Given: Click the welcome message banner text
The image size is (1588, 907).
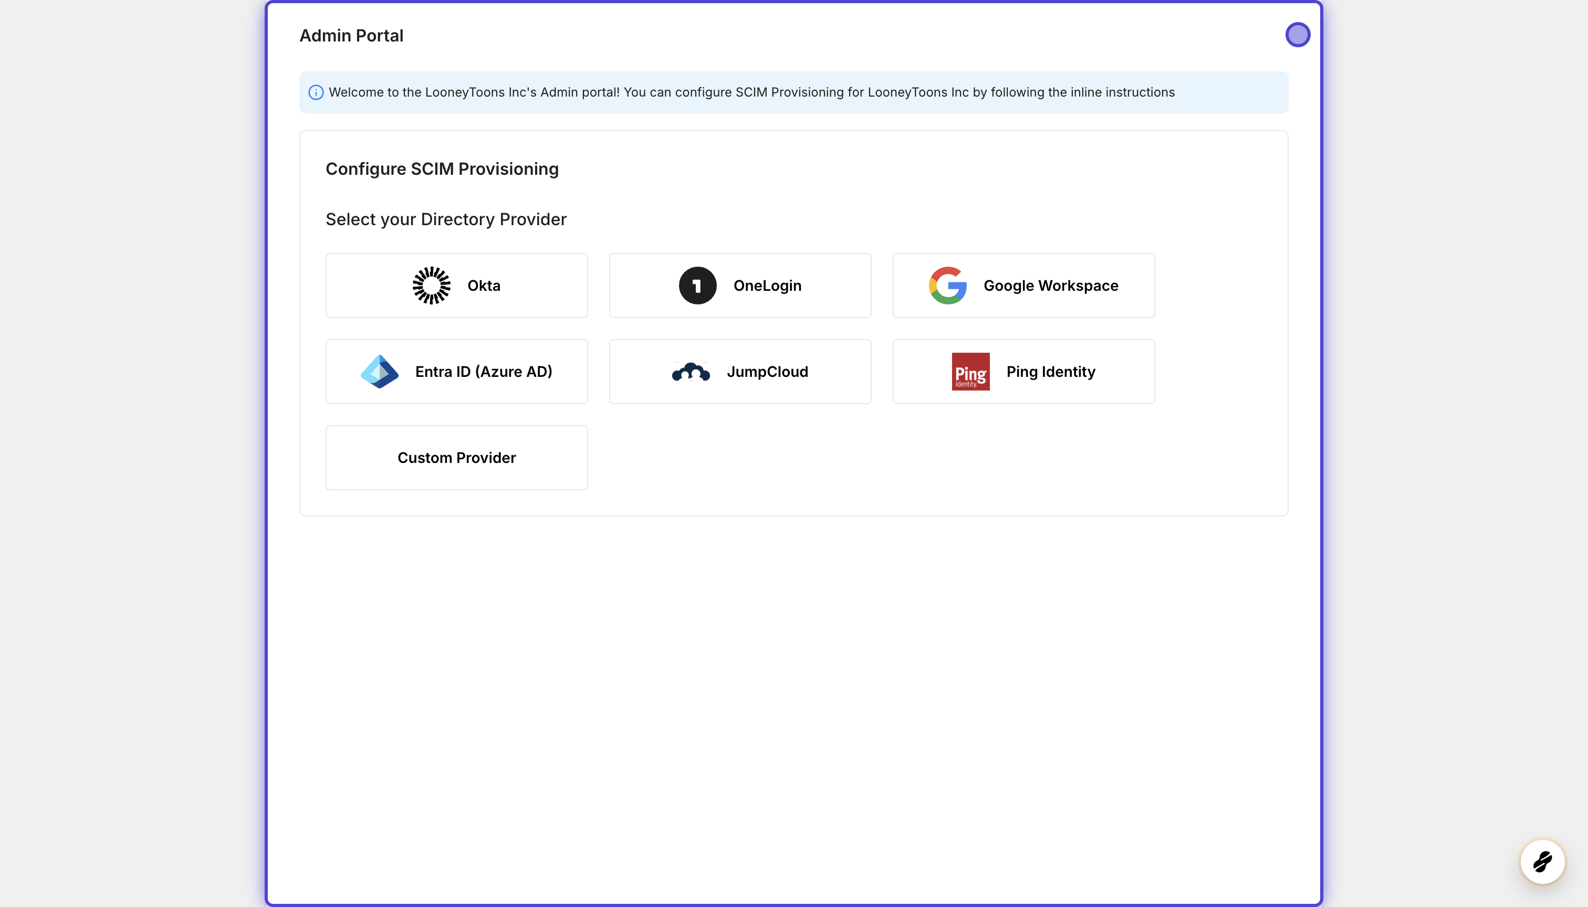Looking at the screenshot, I should [751, 92].
